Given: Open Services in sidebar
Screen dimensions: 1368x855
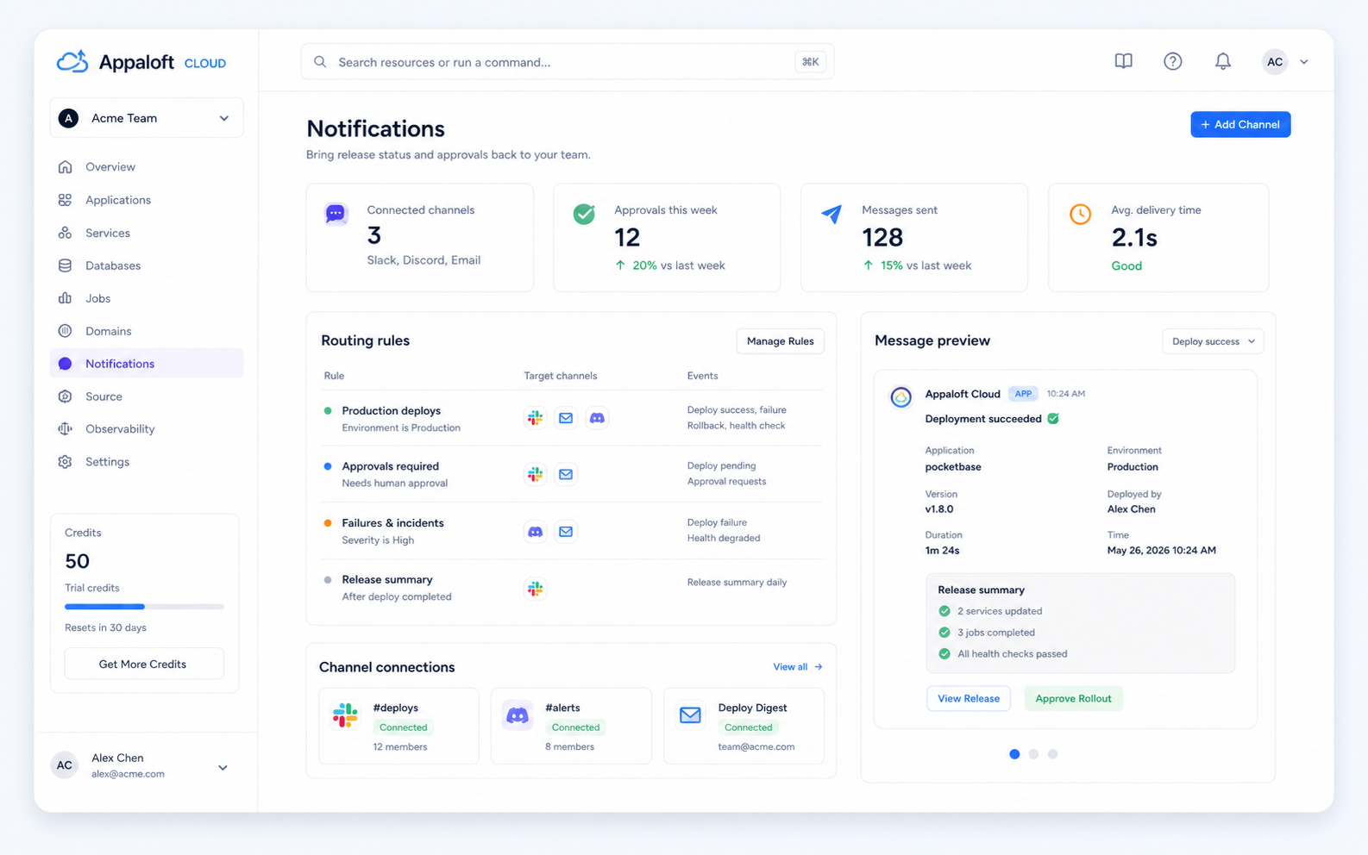Looking at the screenshot, I should pos(147,233).
